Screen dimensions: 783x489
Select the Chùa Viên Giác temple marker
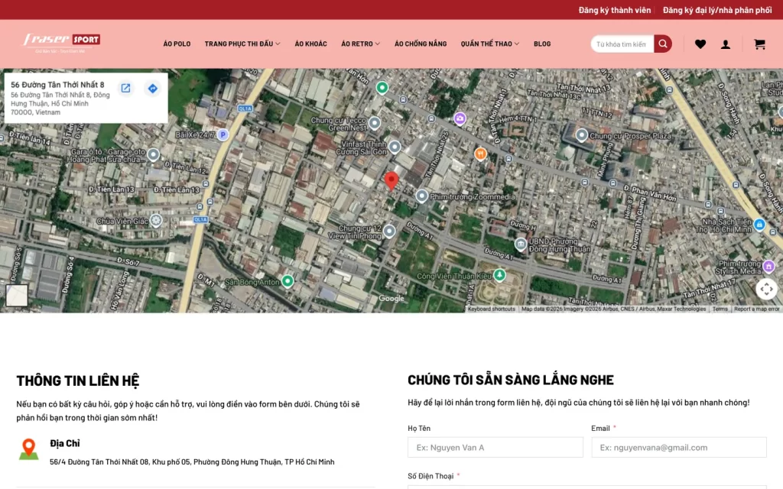point(156,220)
